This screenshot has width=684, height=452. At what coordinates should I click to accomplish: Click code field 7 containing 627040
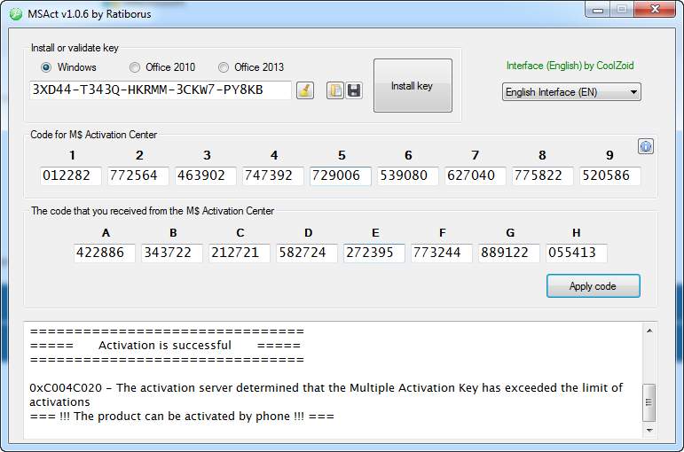(475, 175)
